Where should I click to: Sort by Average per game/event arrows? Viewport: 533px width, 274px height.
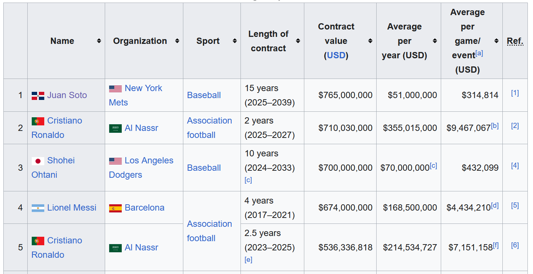click(496, 41)
